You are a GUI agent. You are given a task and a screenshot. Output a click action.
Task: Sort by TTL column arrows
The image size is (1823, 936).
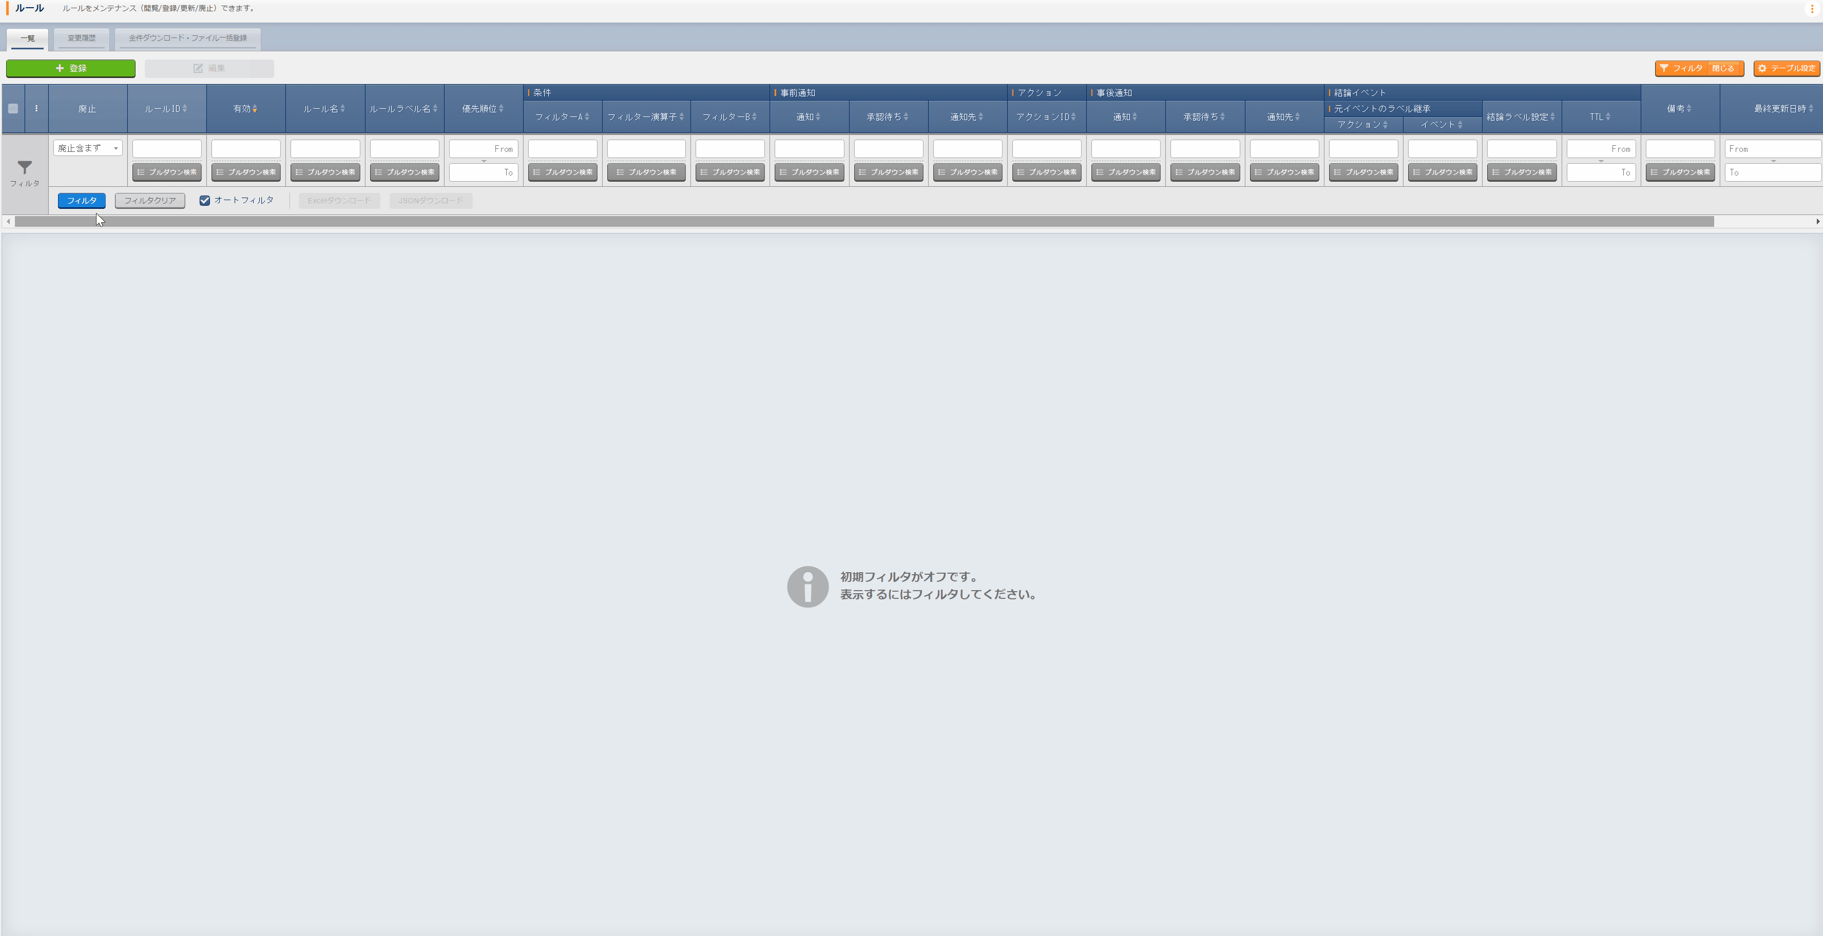1608,116
